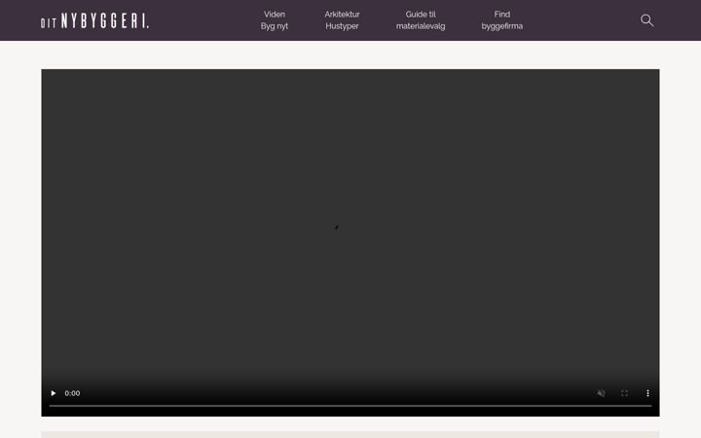Open the Arkitektur Hustyper menu
701x438 pixels.
(x=342, y=20)
